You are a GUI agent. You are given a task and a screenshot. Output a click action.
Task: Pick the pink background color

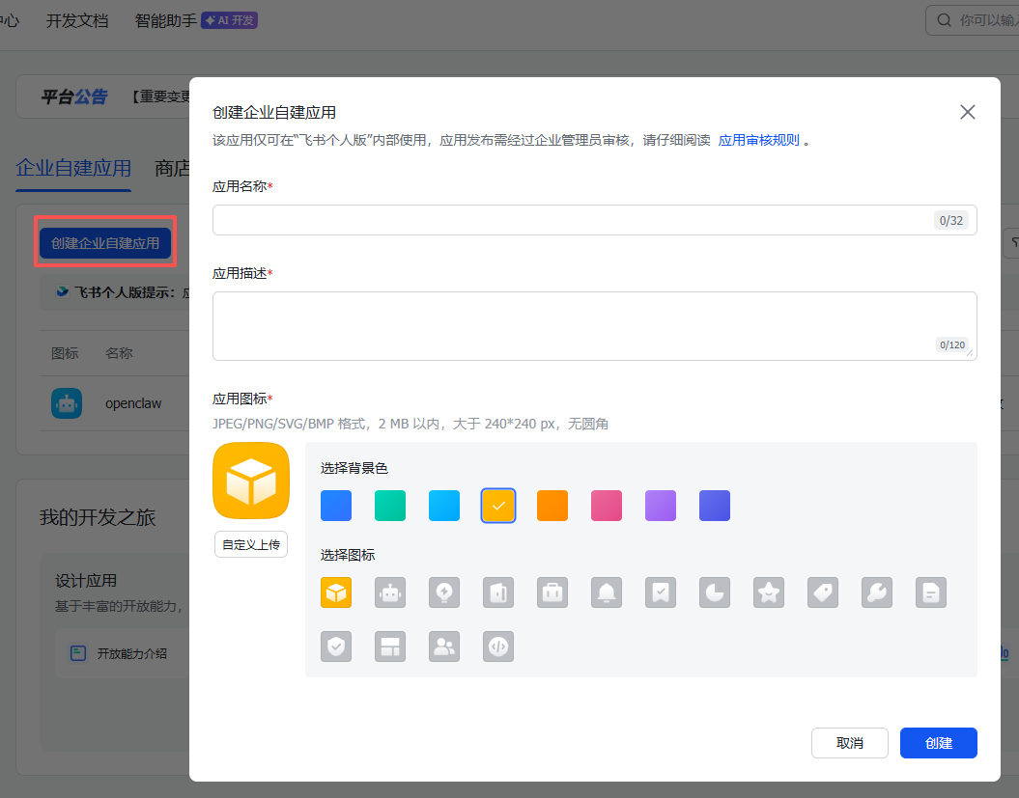[607, 506]
